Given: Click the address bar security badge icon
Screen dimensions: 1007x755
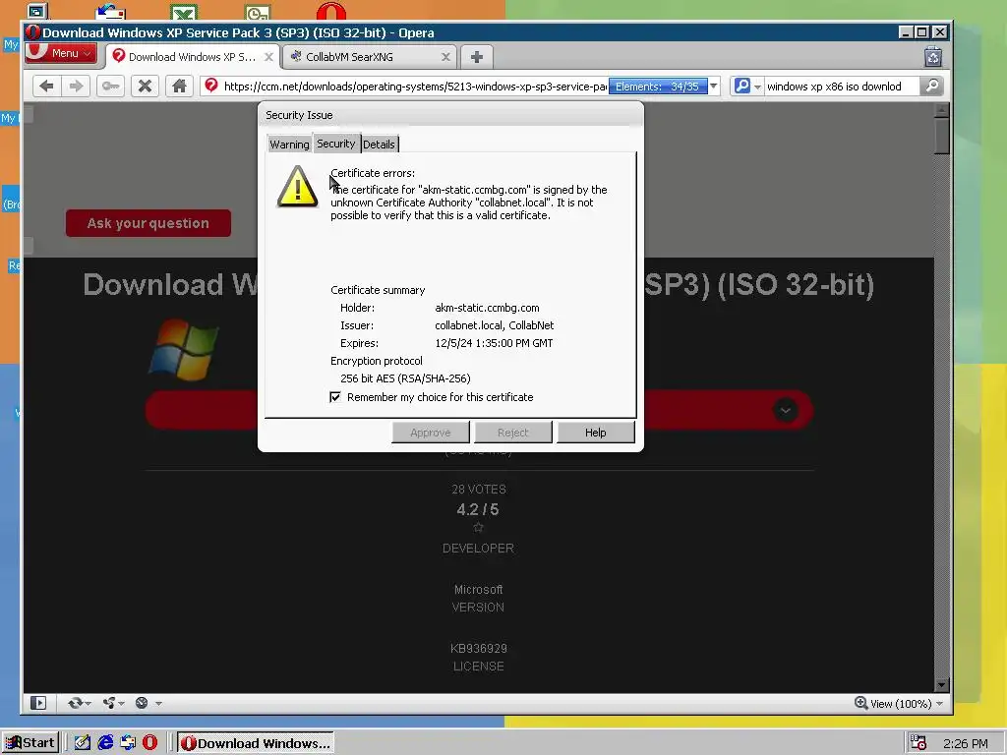Looking at the screenshot, I should (211, 86).
